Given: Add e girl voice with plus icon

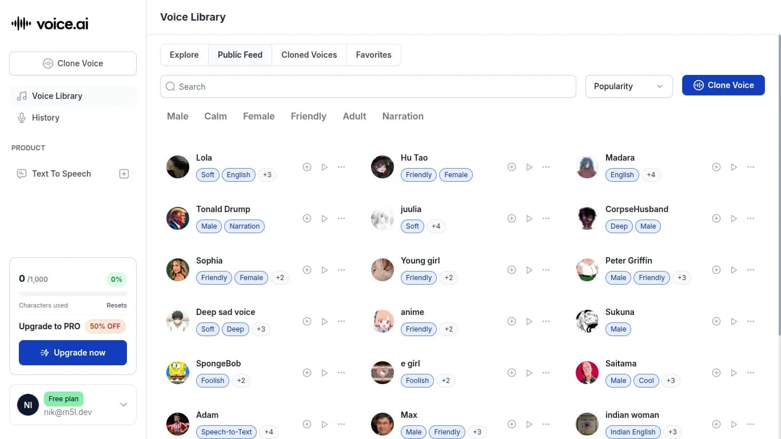Looking at the screenshot, I should click(x=512, y=373).
